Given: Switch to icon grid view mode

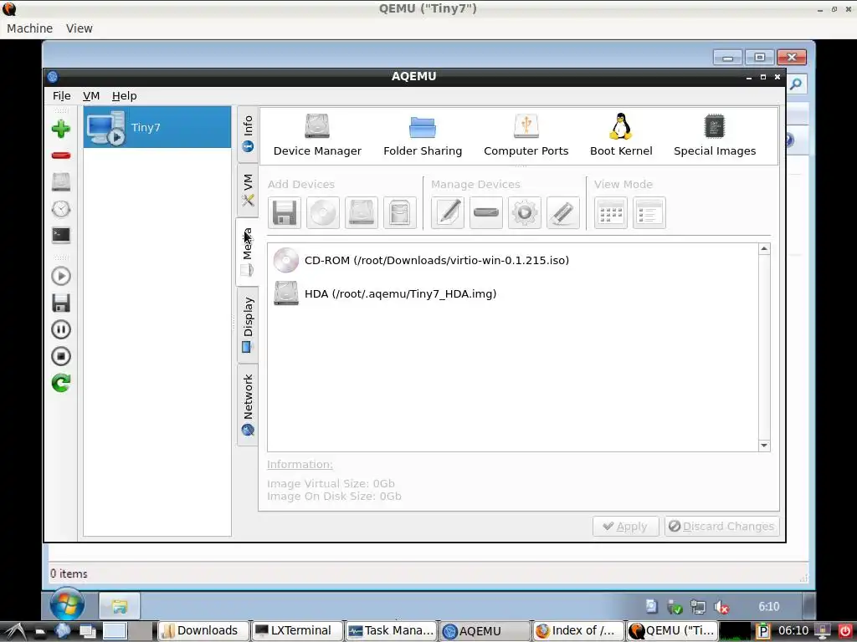Looking at the screenshot, I should (610, 212).
